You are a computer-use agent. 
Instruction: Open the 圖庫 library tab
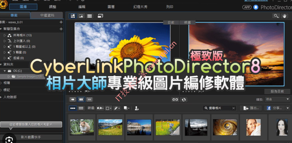(x=23, y=7)
